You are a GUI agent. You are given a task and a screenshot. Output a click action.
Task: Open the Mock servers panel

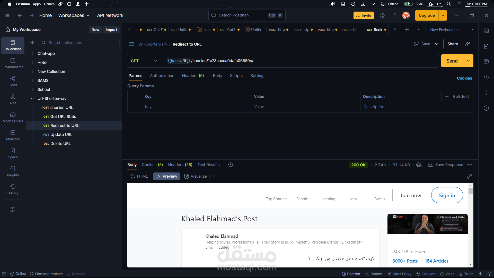click(13, 118)
